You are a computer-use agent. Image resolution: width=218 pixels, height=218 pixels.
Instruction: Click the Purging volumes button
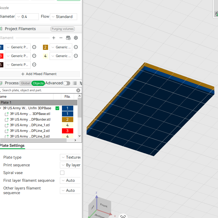point(62,29)
